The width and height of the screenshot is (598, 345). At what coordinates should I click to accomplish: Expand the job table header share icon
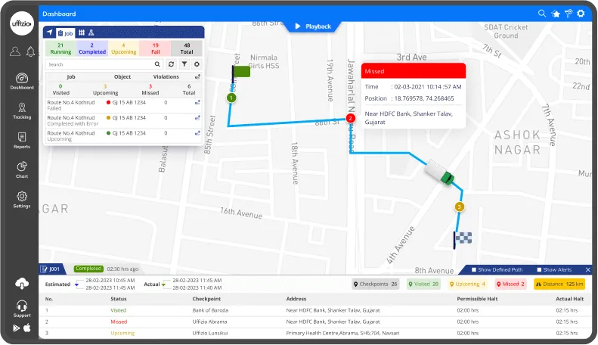197,76
